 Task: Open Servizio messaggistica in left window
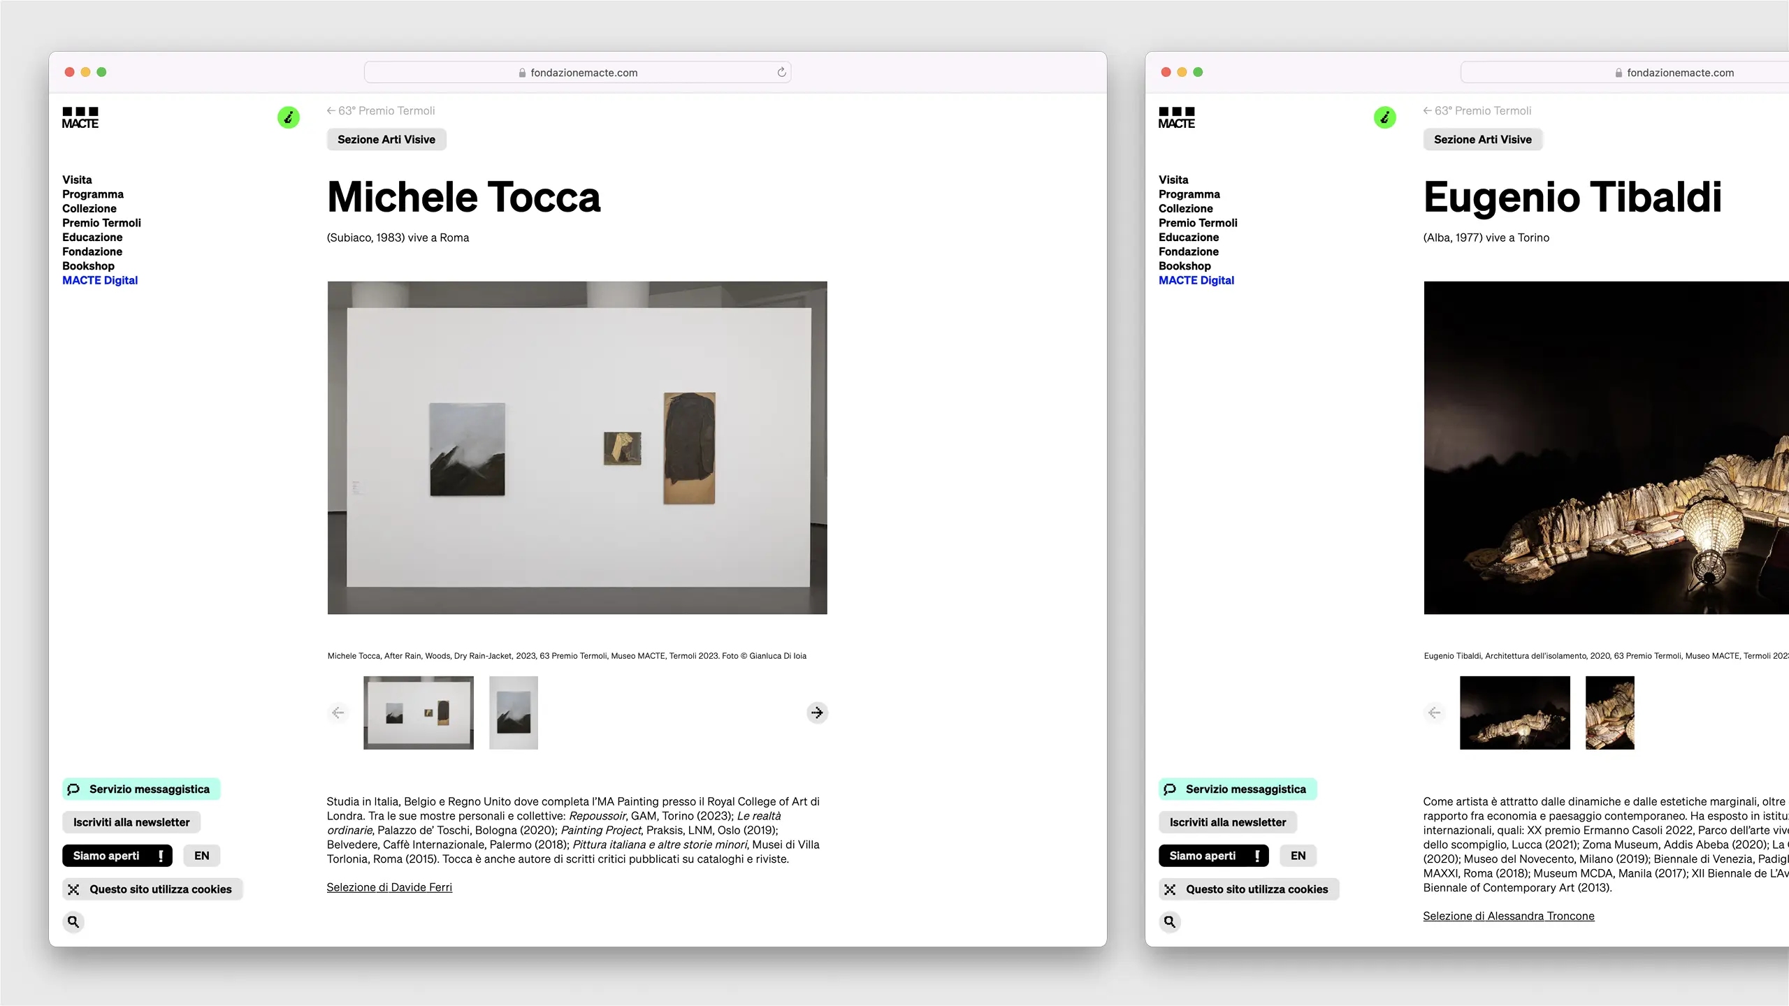[140, 789]
